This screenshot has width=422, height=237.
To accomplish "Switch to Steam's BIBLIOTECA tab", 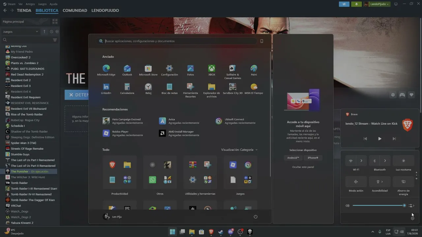I will 47,11.
